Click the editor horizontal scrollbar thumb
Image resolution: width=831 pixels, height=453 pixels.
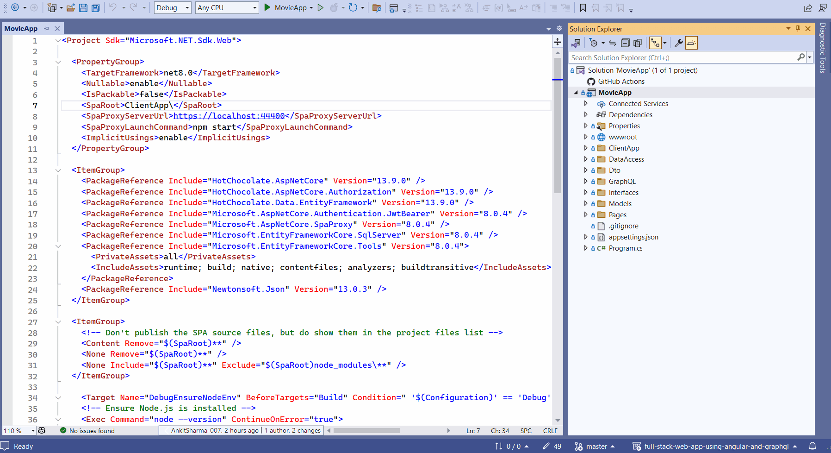[x=366, y=431]
